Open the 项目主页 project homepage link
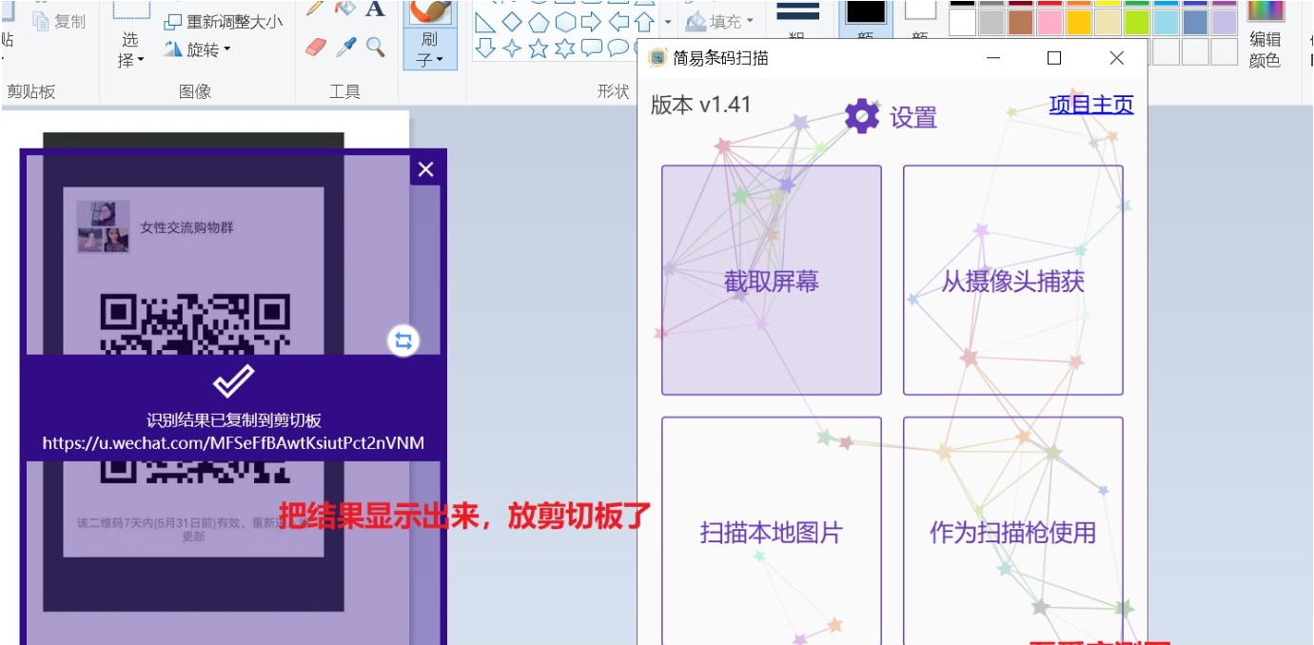This screenshot has width=1314, height=645. [1091, 105]
